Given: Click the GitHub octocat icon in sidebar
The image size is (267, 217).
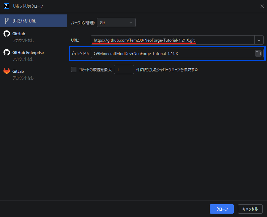Looking at the screenshot, I should (x=6, y=34).
